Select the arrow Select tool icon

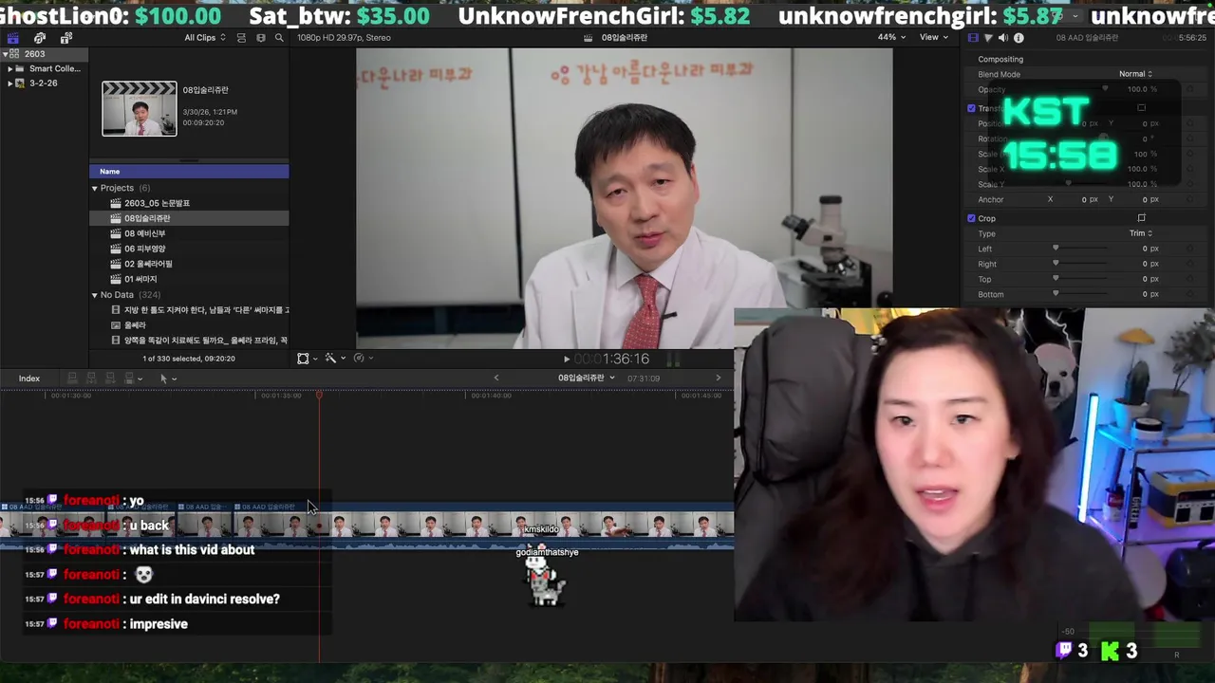click(163, 378)
